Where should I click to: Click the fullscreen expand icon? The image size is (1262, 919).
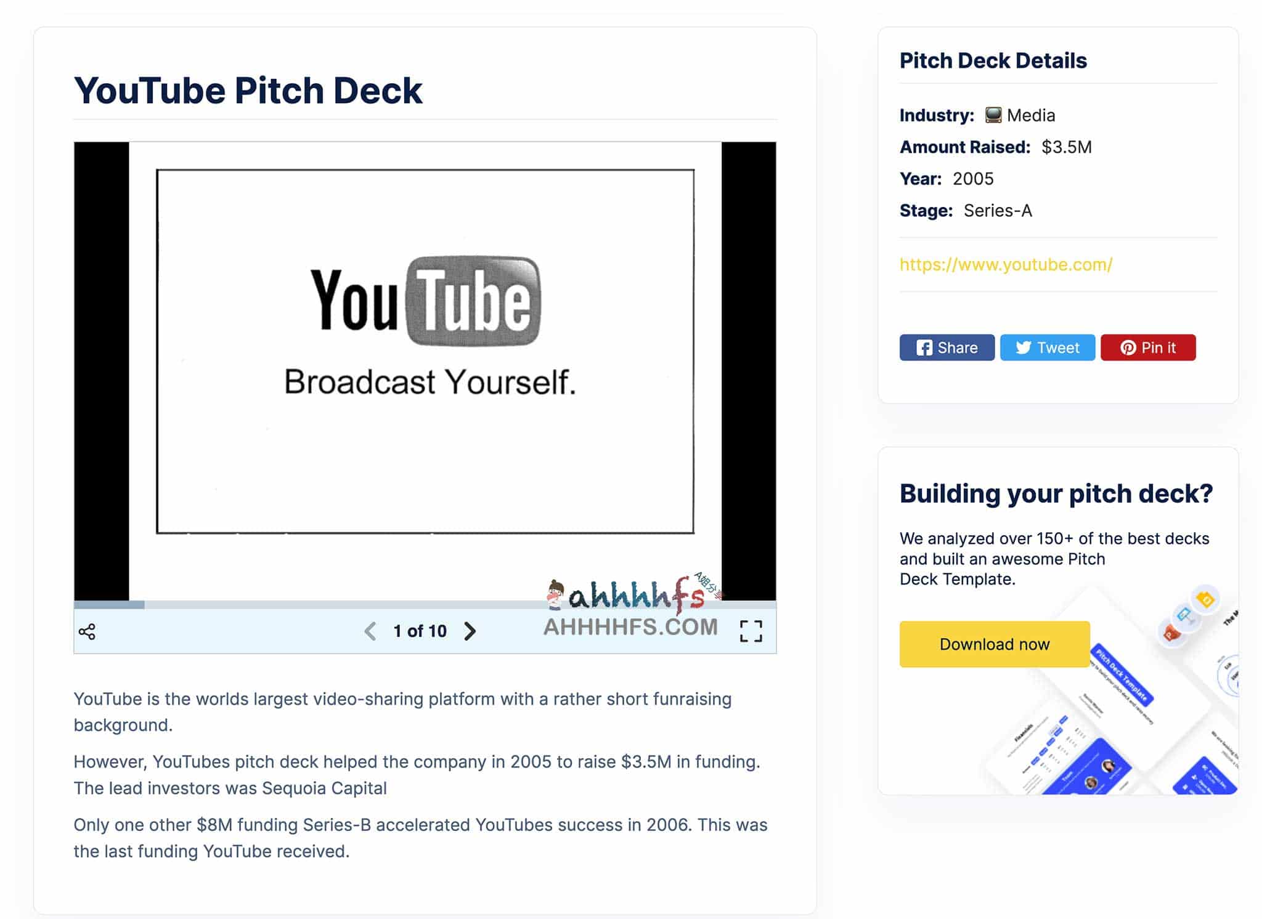tap(752, 631)
